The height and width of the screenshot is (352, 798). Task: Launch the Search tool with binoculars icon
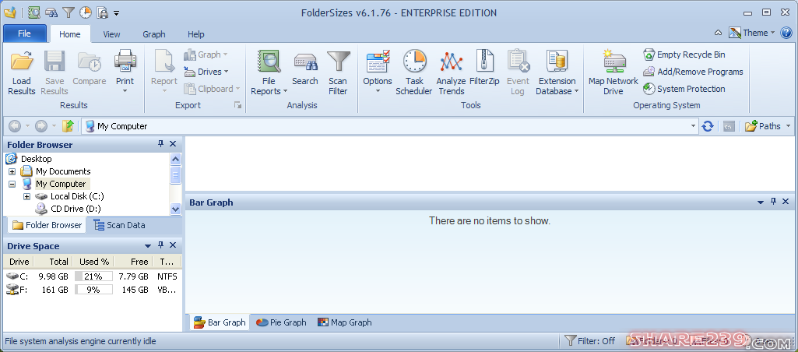(305, 68)
